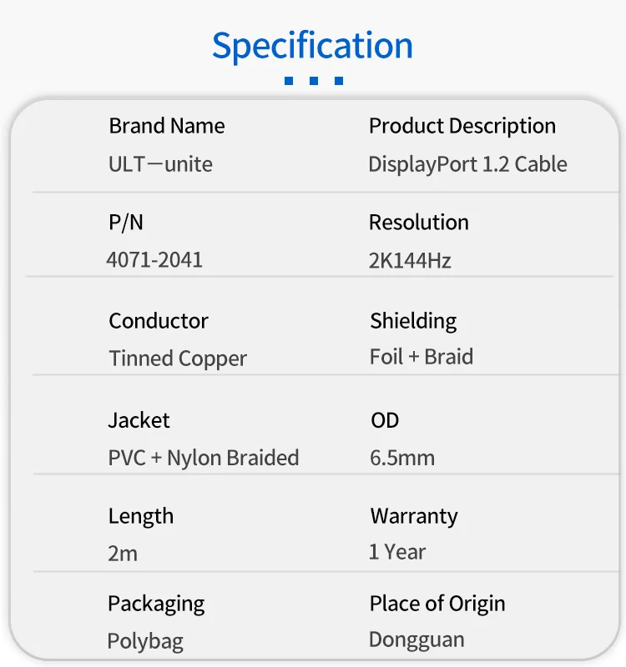This screenshot has width=626, height=667.
Task: Click the P/N label
Action: (126, 222)
